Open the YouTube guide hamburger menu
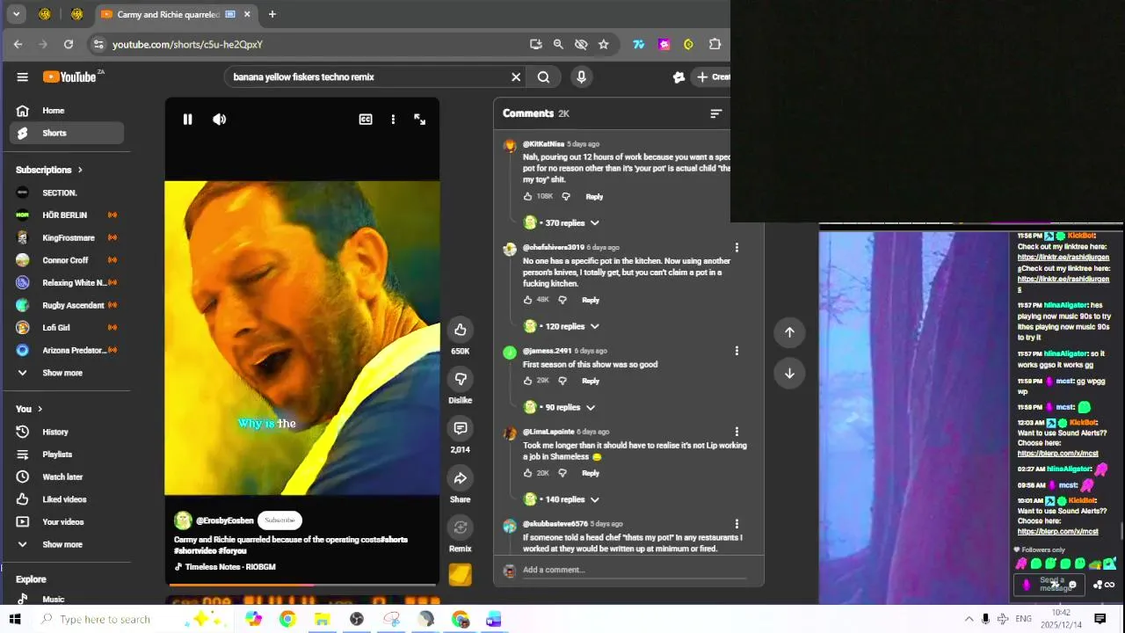 pyautogui.click(x=23, y=77)
